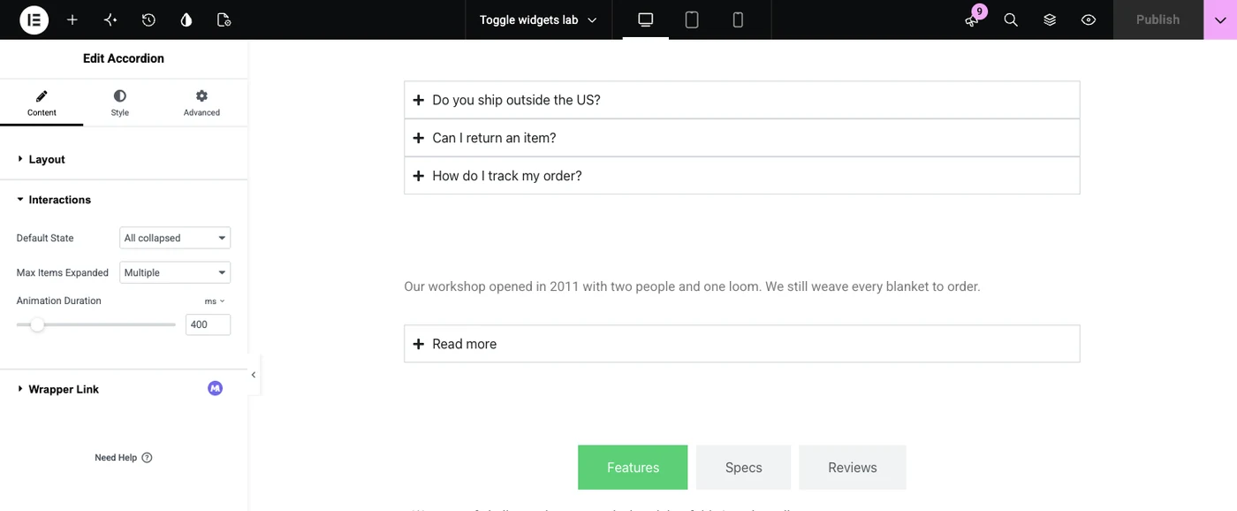This screenshot has height=511, width=1237.
Task: Open the Structure layers icon
Action: [x=1050, y=19]
